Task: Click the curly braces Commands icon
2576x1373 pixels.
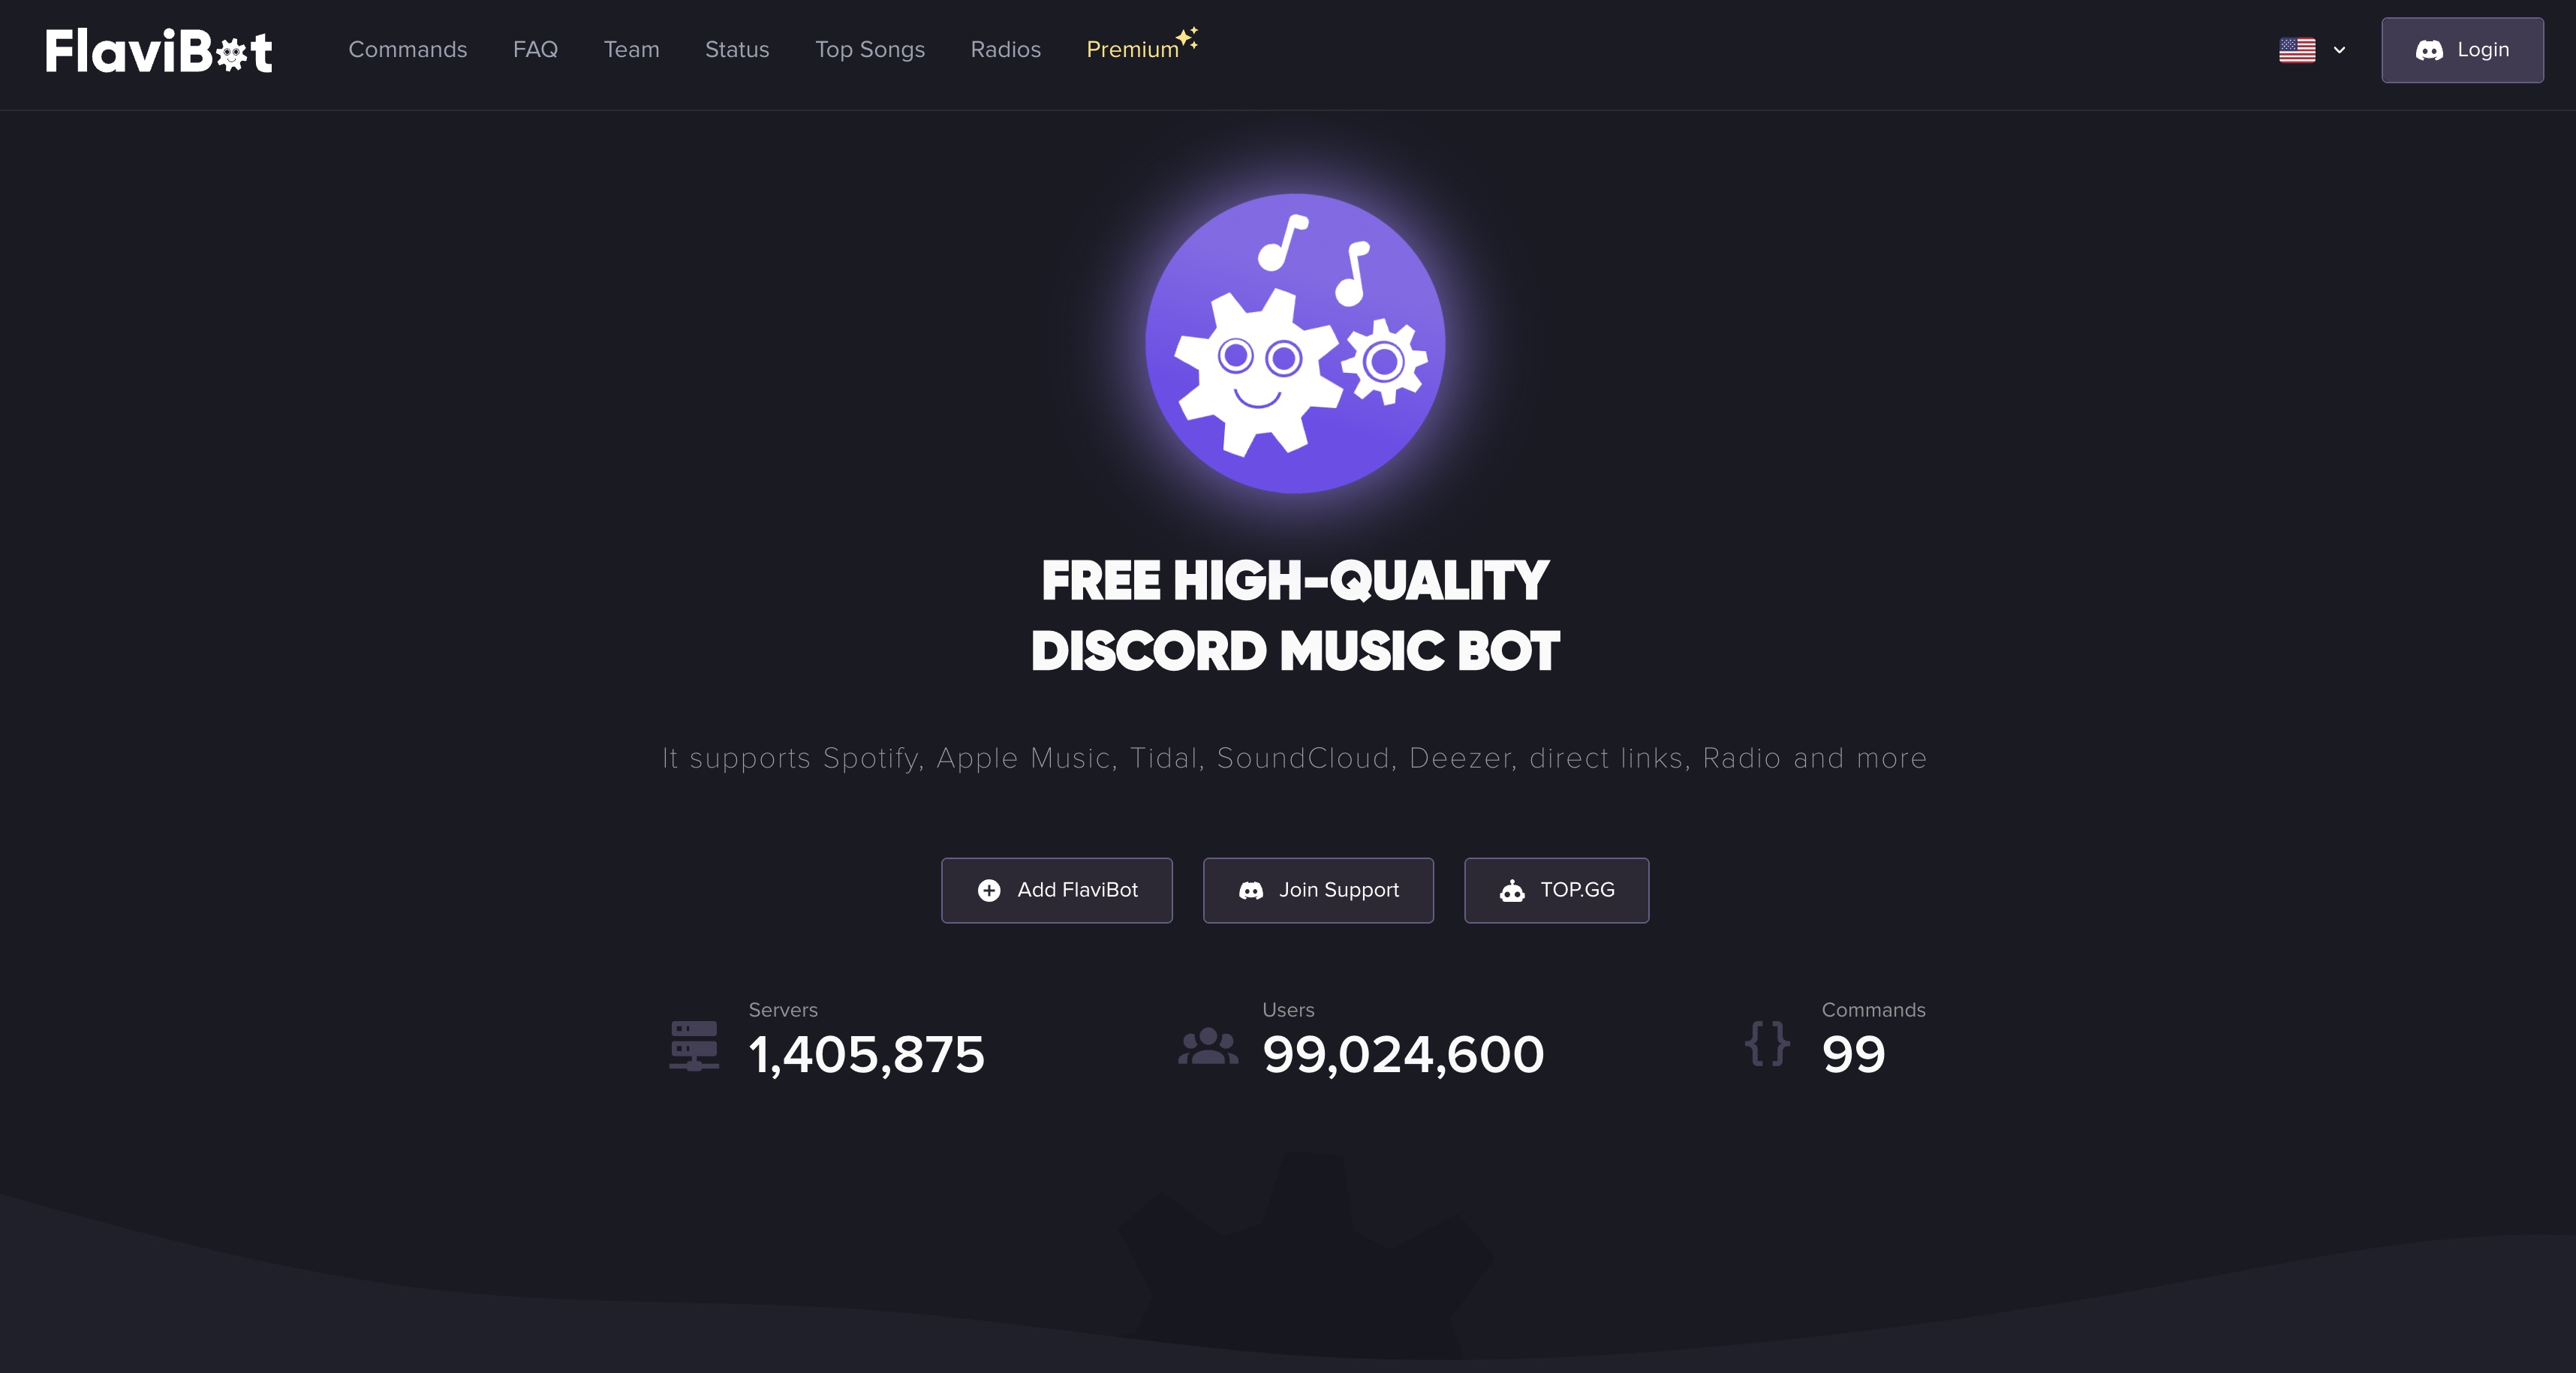Action: 1767,1043
